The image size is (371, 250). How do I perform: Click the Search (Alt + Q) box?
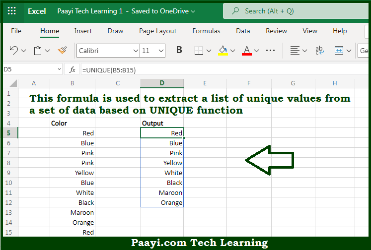point(296,11)
